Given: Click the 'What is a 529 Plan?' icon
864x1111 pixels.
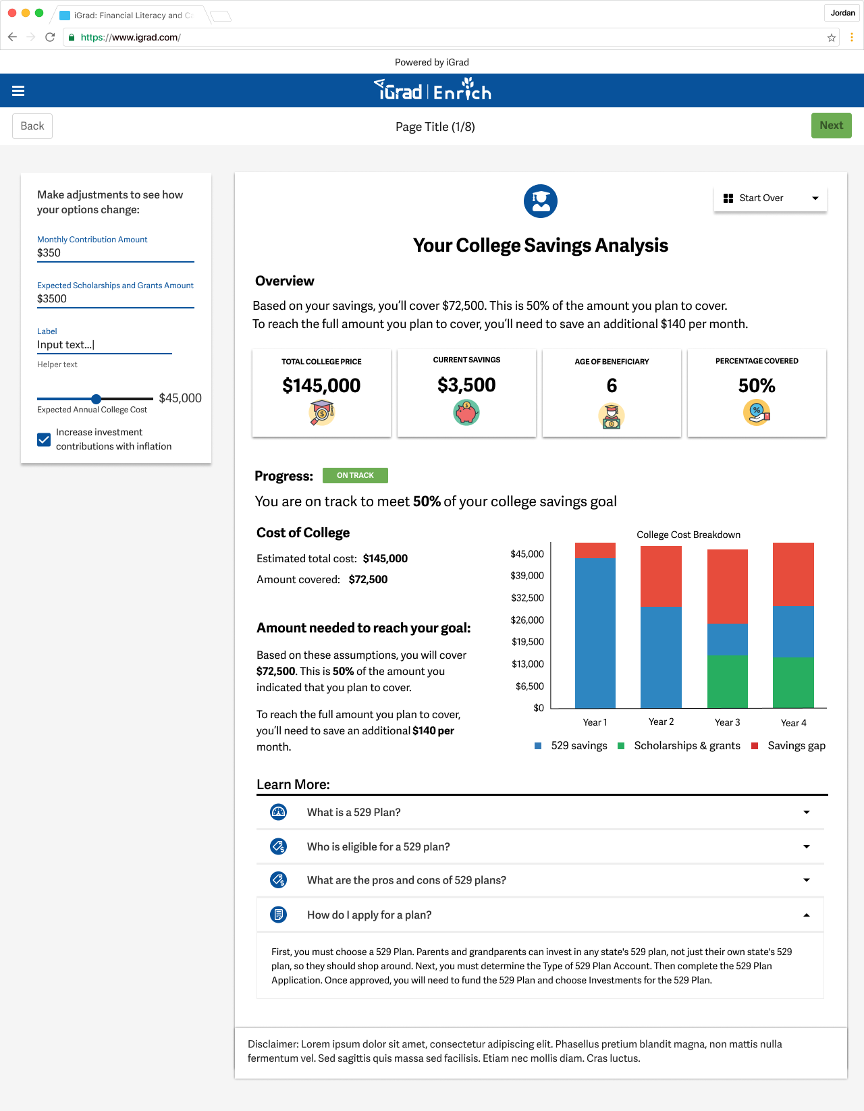Looking at the screenshot, I should (x=278, y=812).
